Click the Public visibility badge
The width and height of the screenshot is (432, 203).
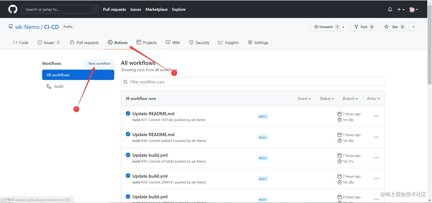click(x=68, y=27)
